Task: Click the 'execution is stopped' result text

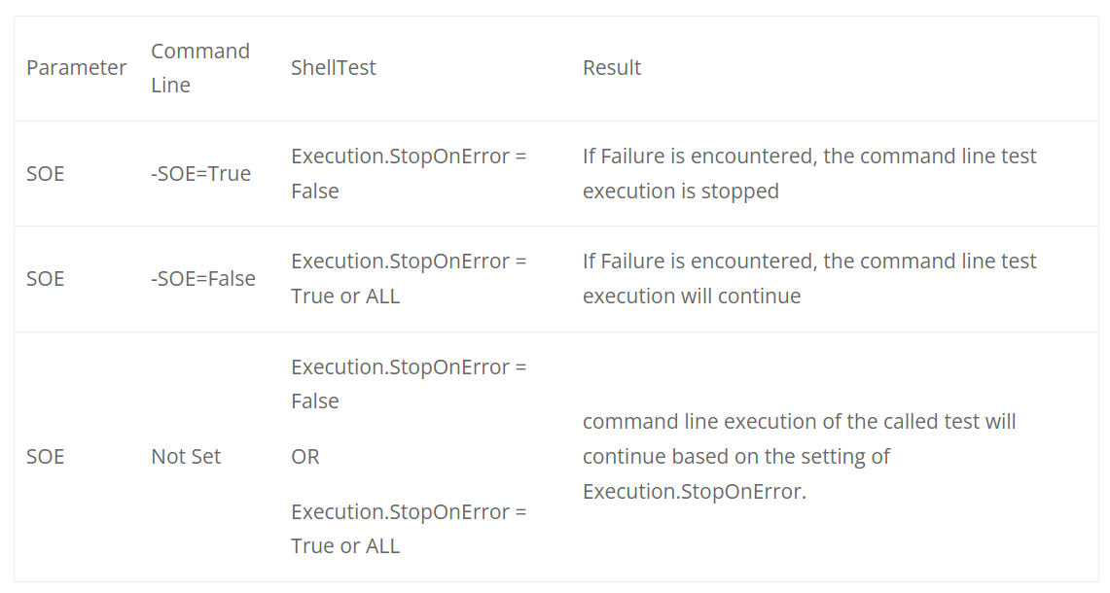Action: pos(680,192)
